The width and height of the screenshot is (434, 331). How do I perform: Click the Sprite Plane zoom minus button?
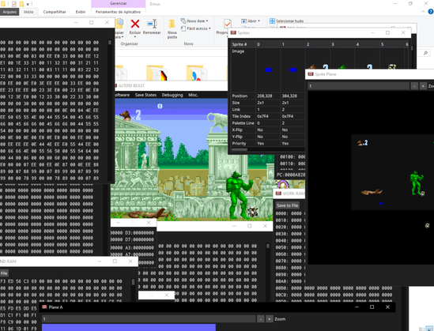tap(414, 86)
